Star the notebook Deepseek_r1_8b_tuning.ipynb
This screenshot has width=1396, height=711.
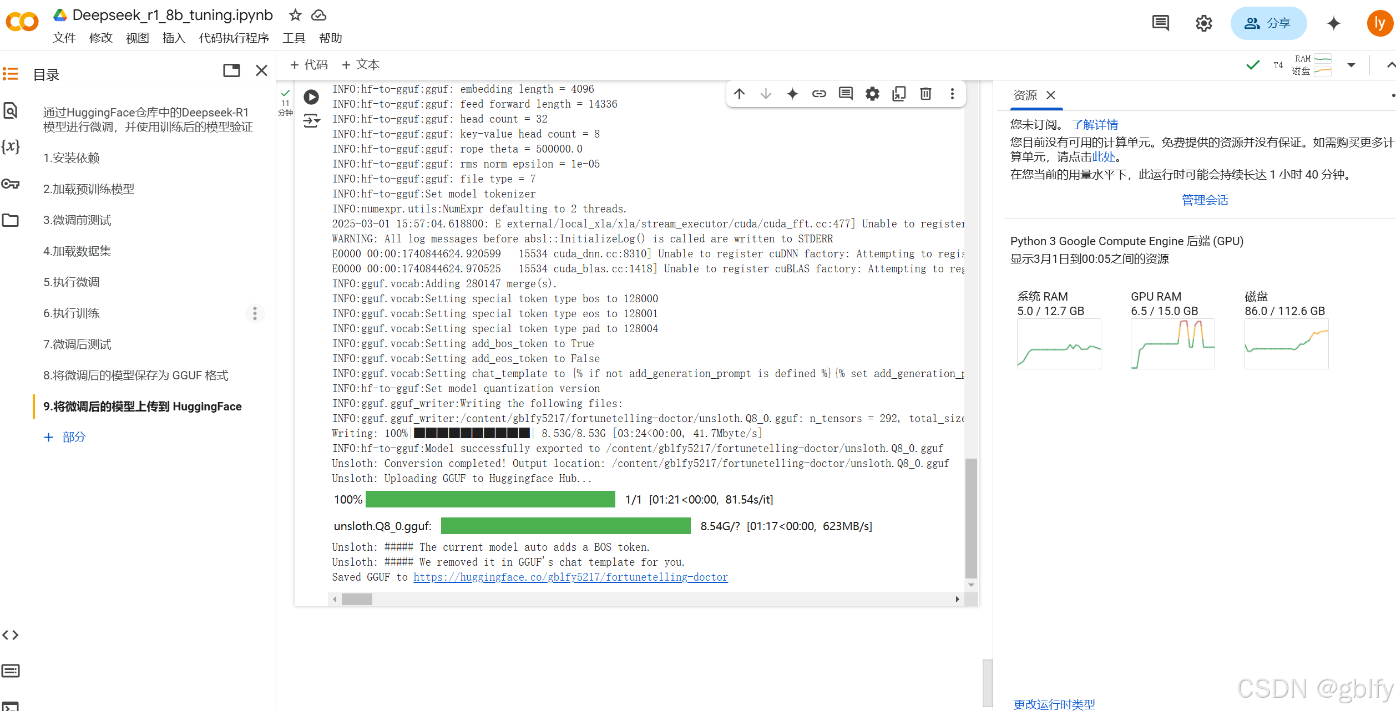click(x=295, y=15)
